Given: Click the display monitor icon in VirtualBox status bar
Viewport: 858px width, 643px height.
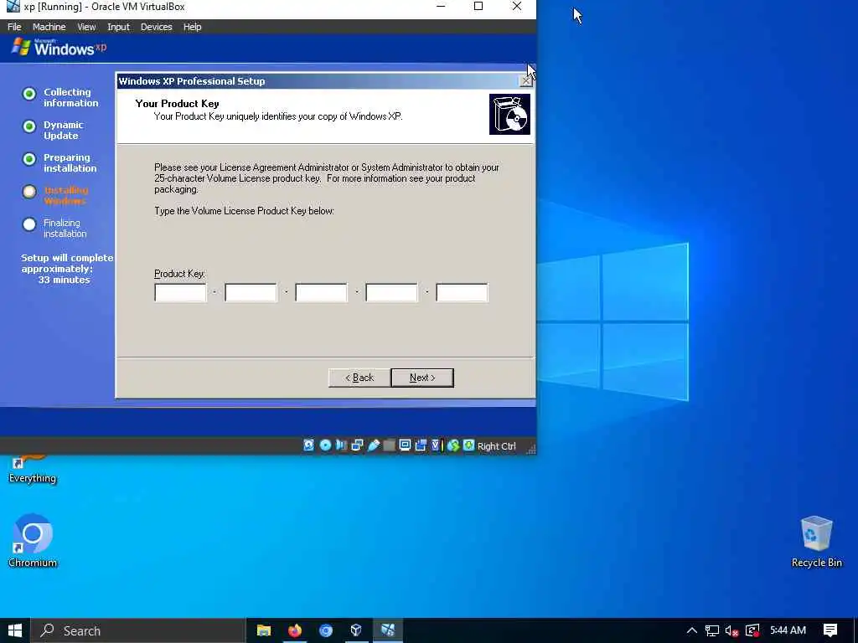Looking at the screenshot, I should (x=405, y=445).
